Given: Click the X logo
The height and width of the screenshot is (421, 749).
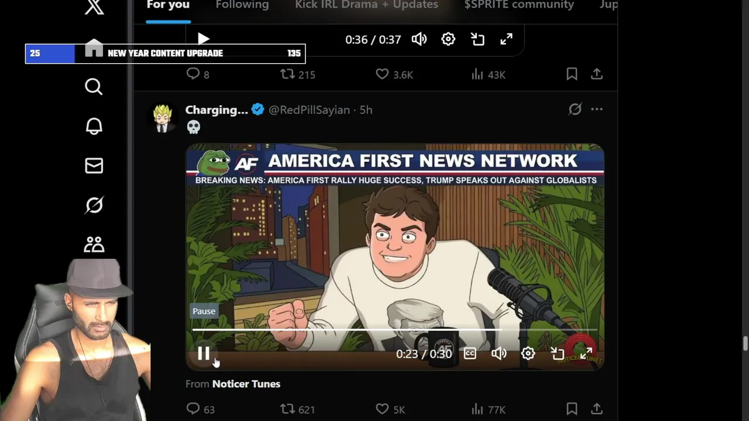Looking at the screenshot, I should click(x=94, y=7).
